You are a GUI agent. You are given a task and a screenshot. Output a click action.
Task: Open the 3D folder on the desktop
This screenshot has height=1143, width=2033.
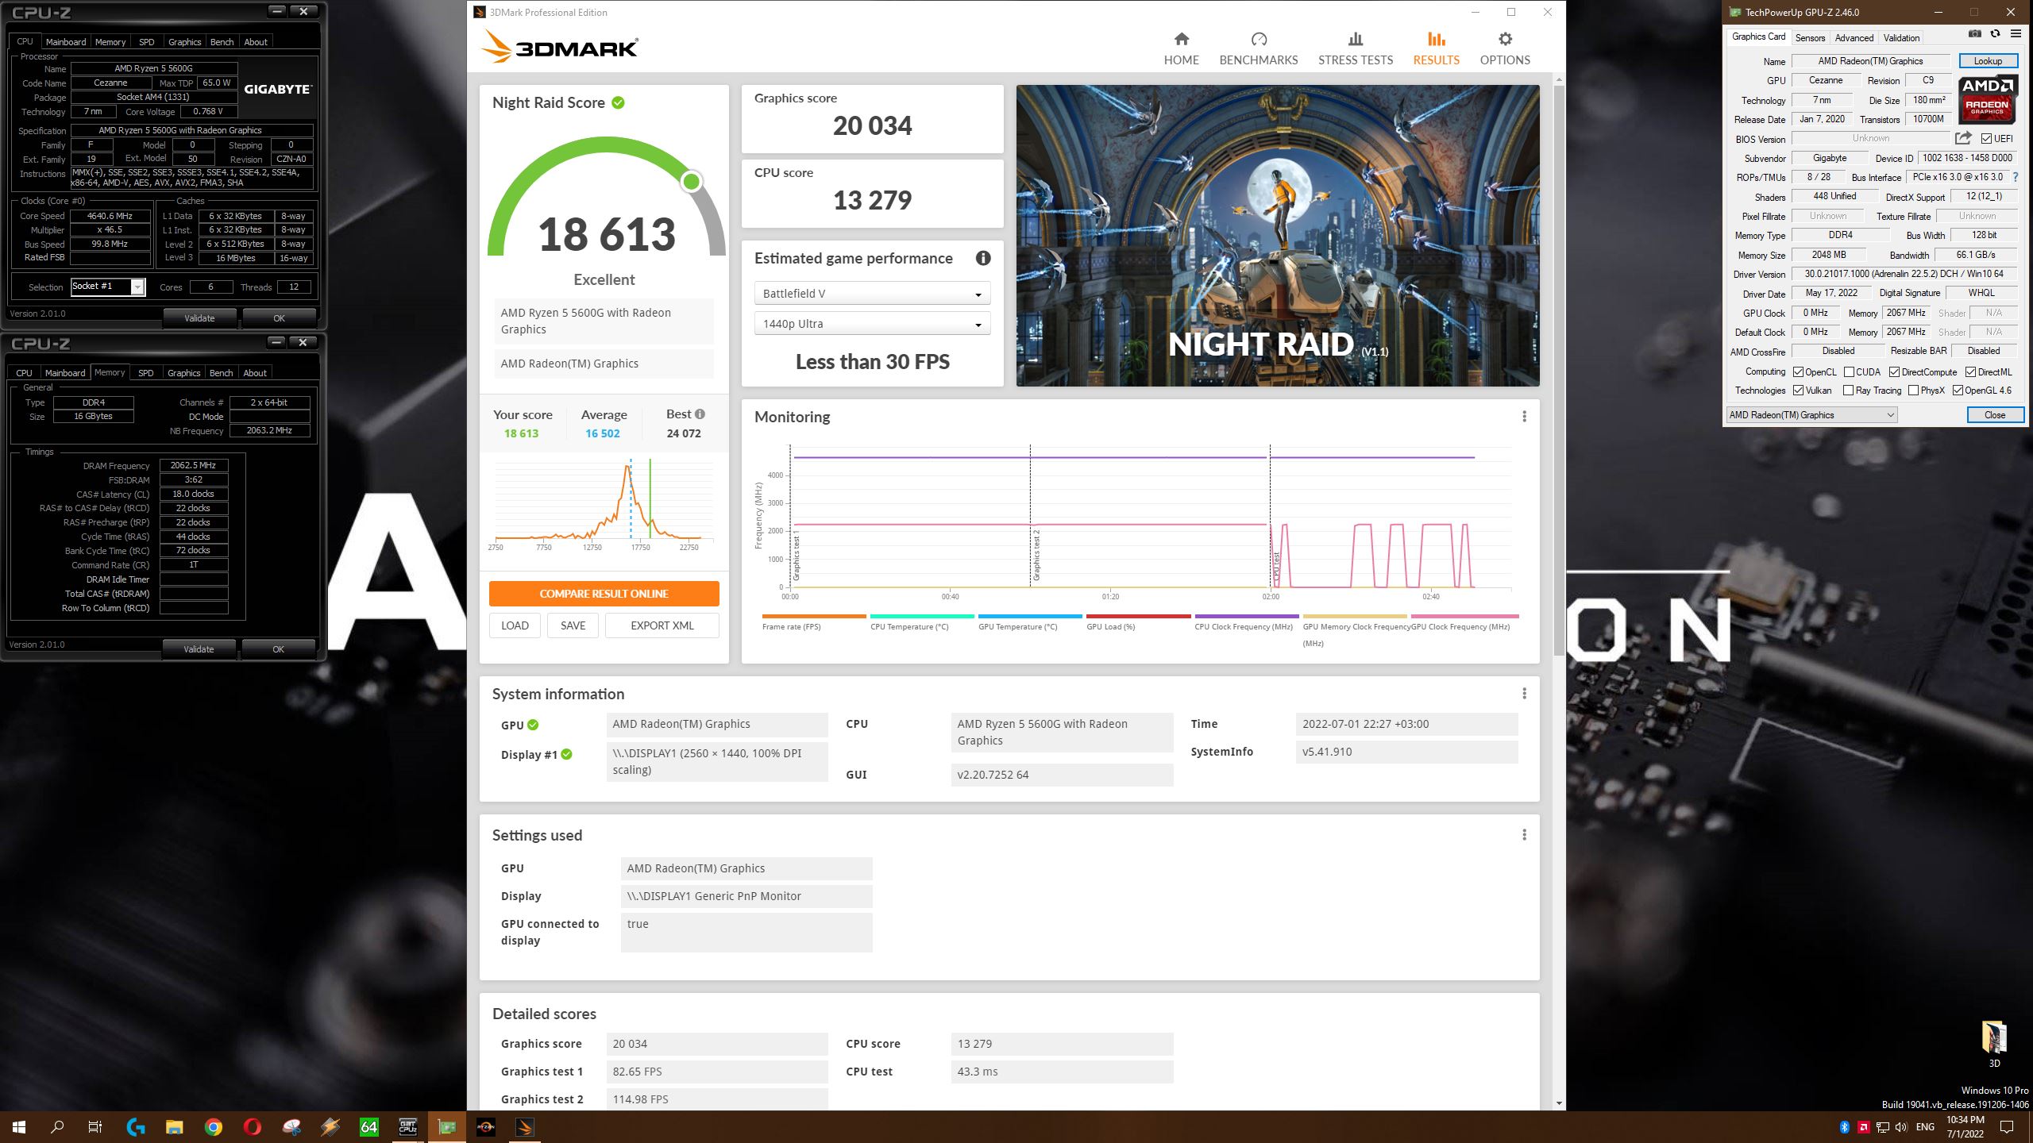click(x=1994, y=1044)
